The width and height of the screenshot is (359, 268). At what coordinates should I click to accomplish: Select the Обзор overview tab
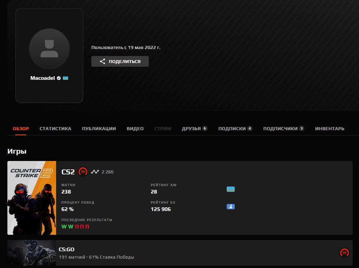pyautogui.click(x=21, y=128)
